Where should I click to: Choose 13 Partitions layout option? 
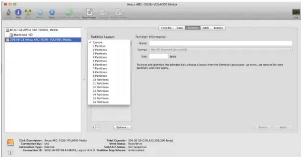tap(109, 91)
